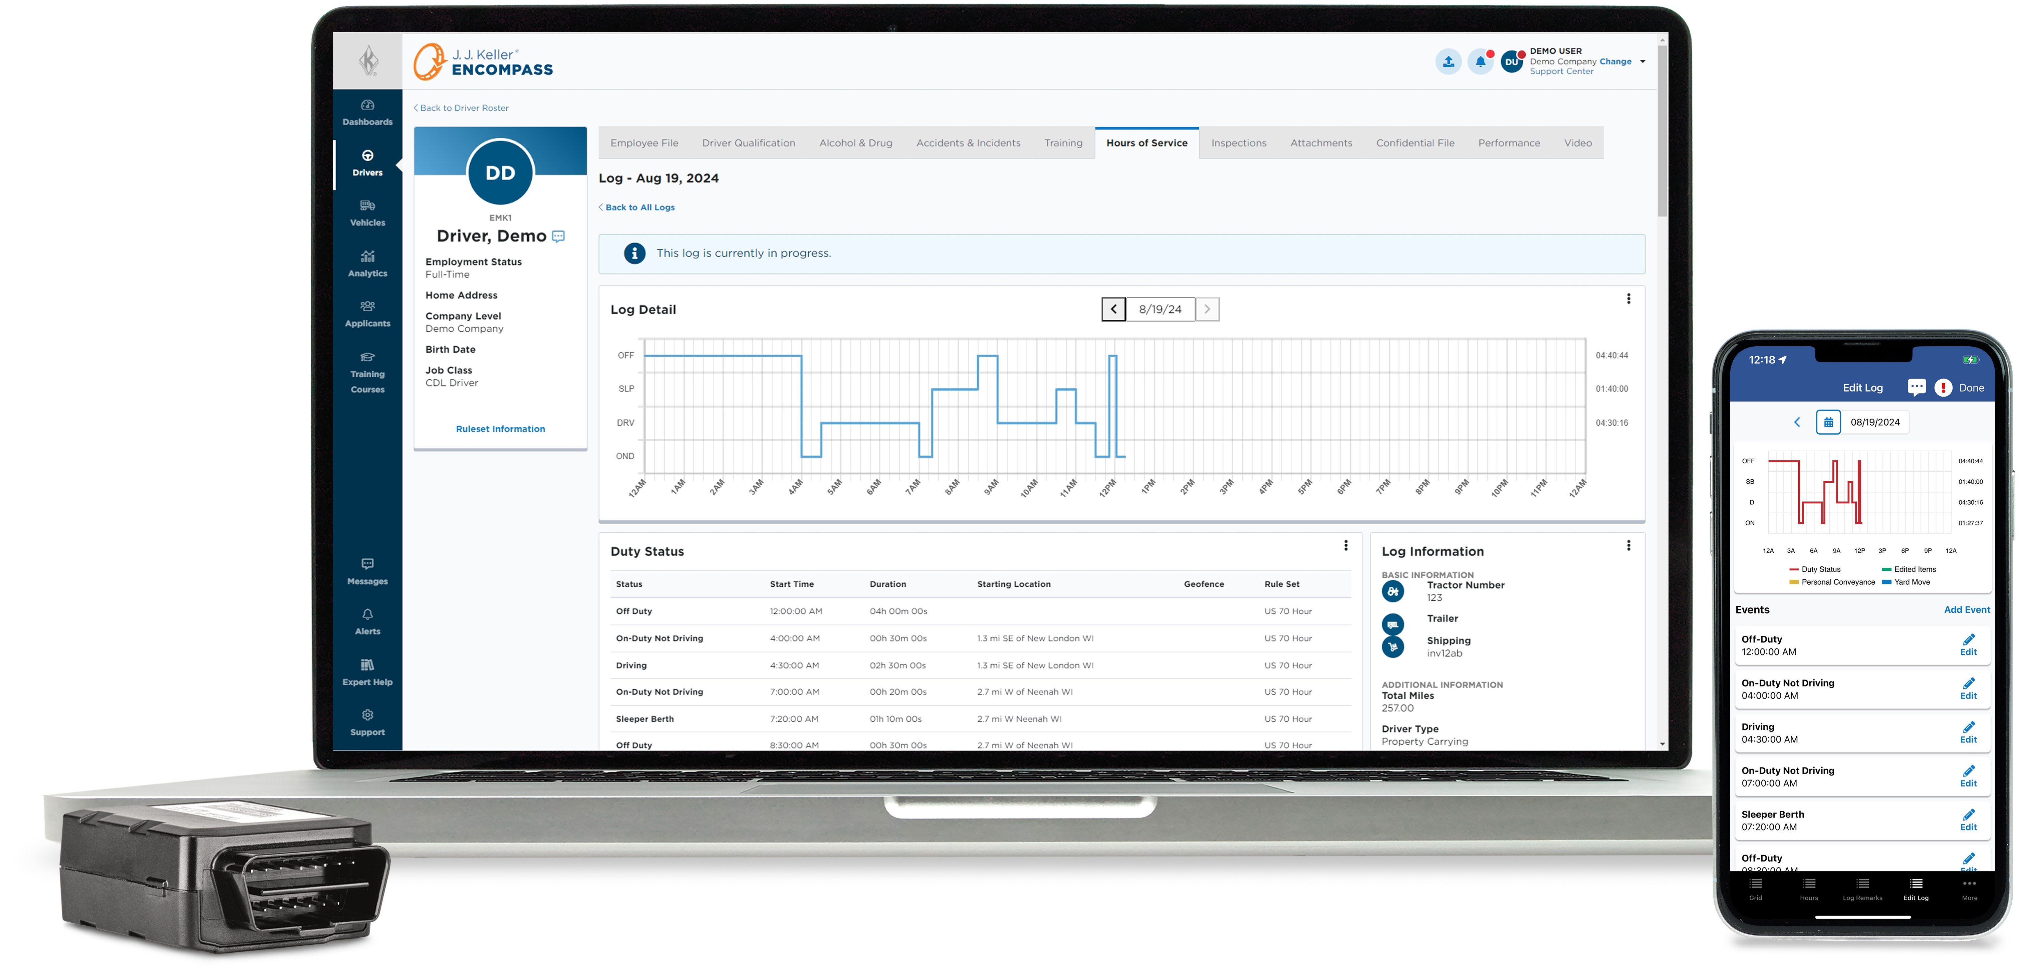Expand the Demo User account dropdown
Image resolution: width=2036 pixels, height=974 pixels.
click(x=1642, y=62)
